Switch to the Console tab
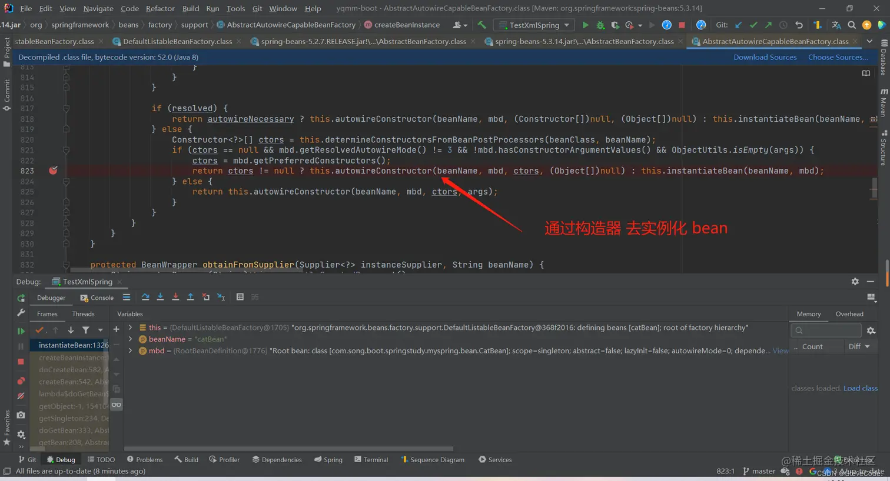Viewport: 890px width, 481px height. [97, 298]
